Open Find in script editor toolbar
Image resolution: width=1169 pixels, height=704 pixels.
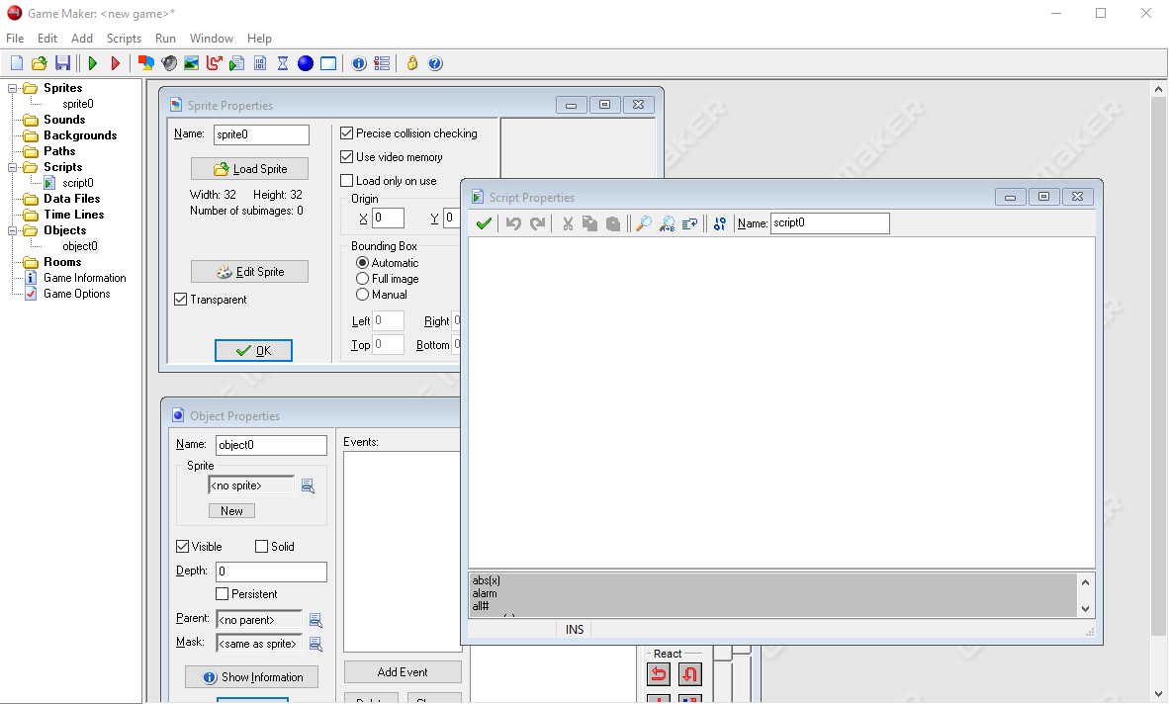(x=644, y=222)
